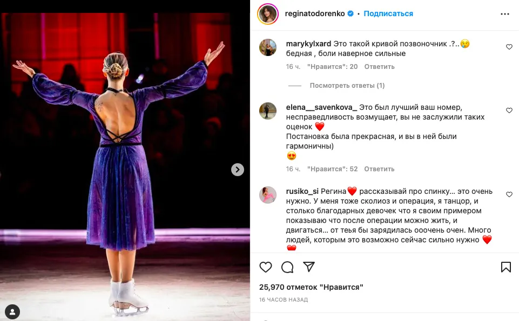Go to the next photo with the arrow
The image size is (519, 321).
pyautogui.click(x=237, y=170)
